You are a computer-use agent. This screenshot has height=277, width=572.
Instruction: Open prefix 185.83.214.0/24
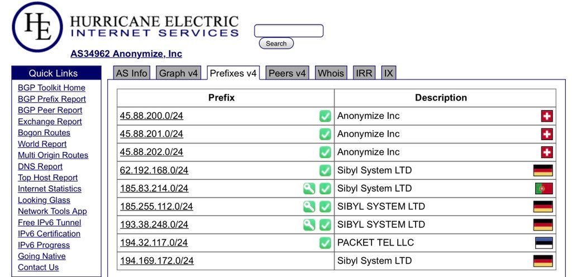tap(154, 188)
